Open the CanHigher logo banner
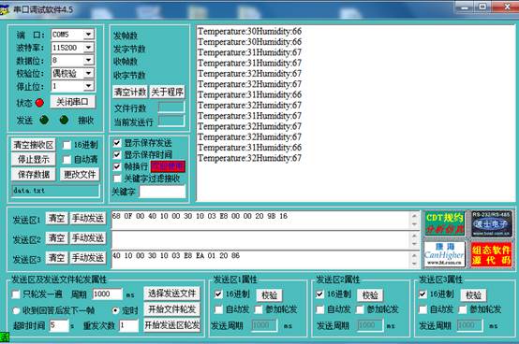The height and width of the screenshot is (344, 519). point(445,254)
